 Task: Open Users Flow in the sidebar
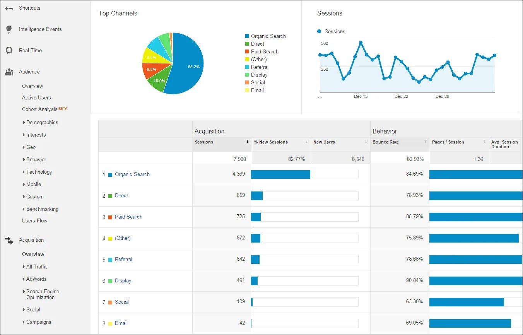click(x=34, y=220)
